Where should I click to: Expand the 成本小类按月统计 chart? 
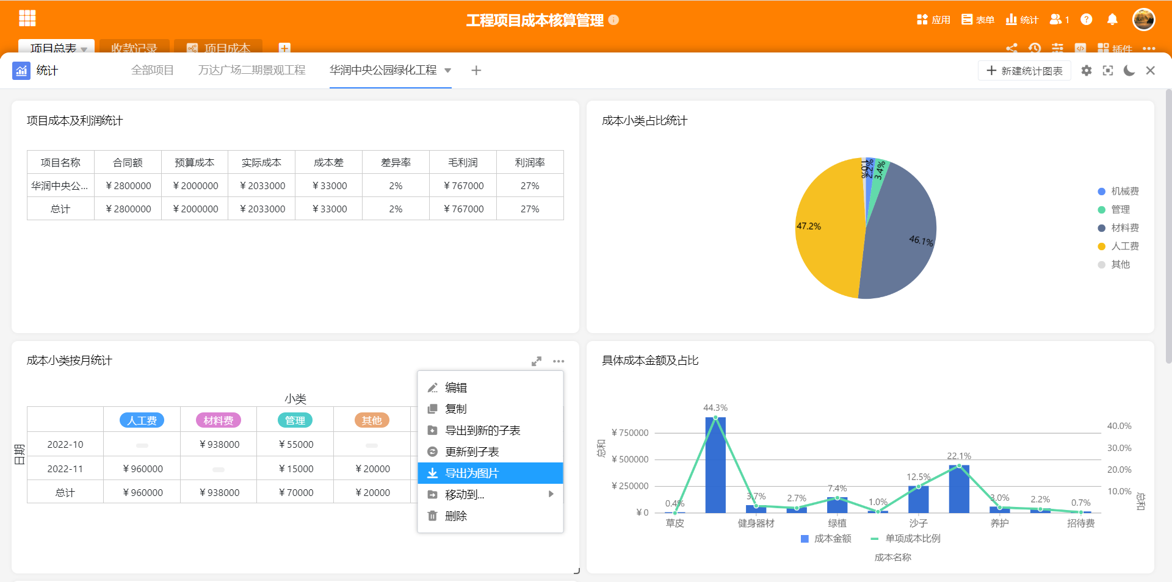click(x=537, y=361)
